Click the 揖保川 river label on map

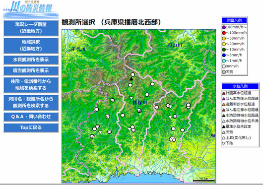pos(140,103)
